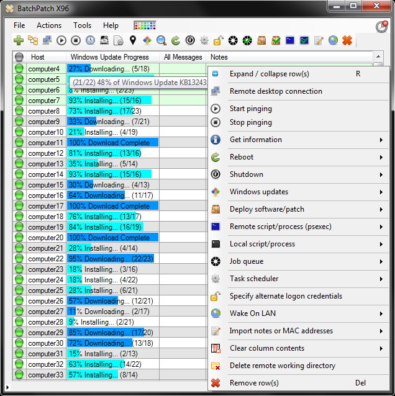Click the map pin toolbar icon
This screenshot has width=395, height=396.
click(x=133, y=40)
